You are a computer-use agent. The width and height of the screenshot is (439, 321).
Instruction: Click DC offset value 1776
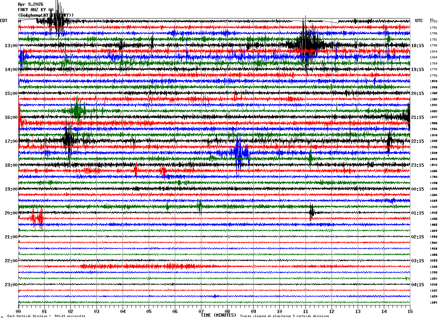pyautogui.click(x=434, y=70)
